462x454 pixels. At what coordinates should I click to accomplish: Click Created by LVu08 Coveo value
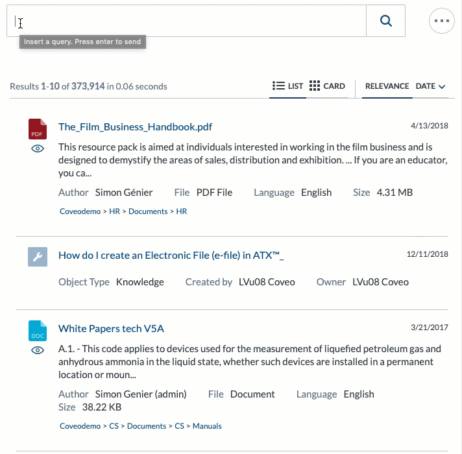(267, 282)
